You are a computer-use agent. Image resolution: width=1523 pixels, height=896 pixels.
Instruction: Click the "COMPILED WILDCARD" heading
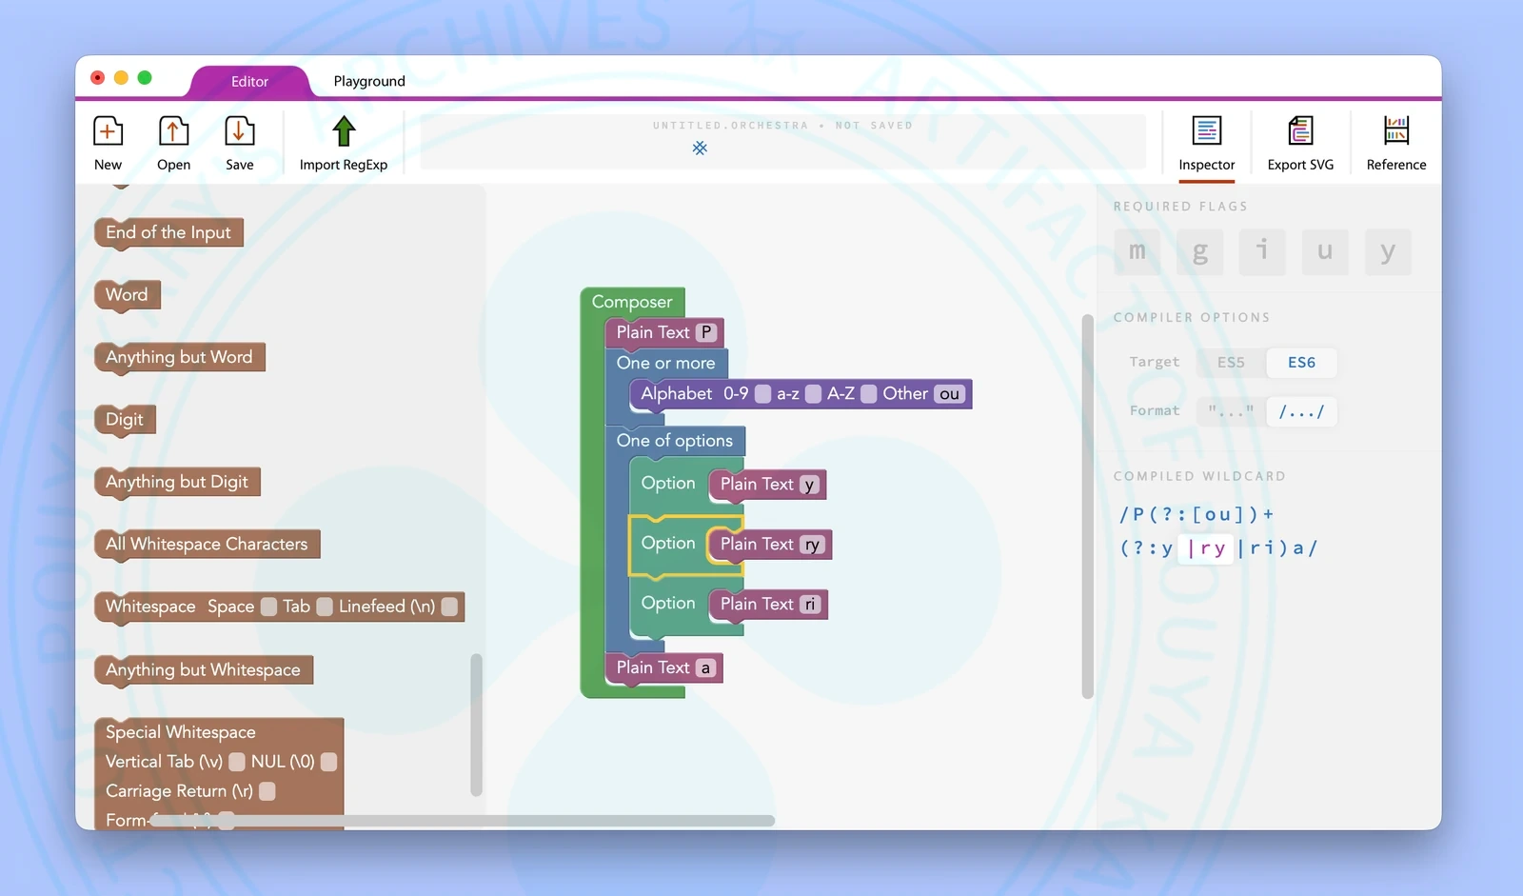pos(1199,476)
